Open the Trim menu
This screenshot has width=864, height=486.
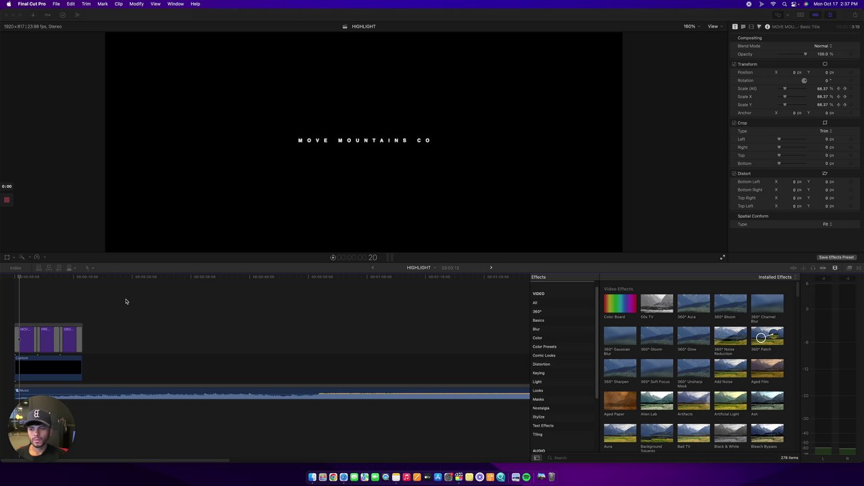click(86, 4)
